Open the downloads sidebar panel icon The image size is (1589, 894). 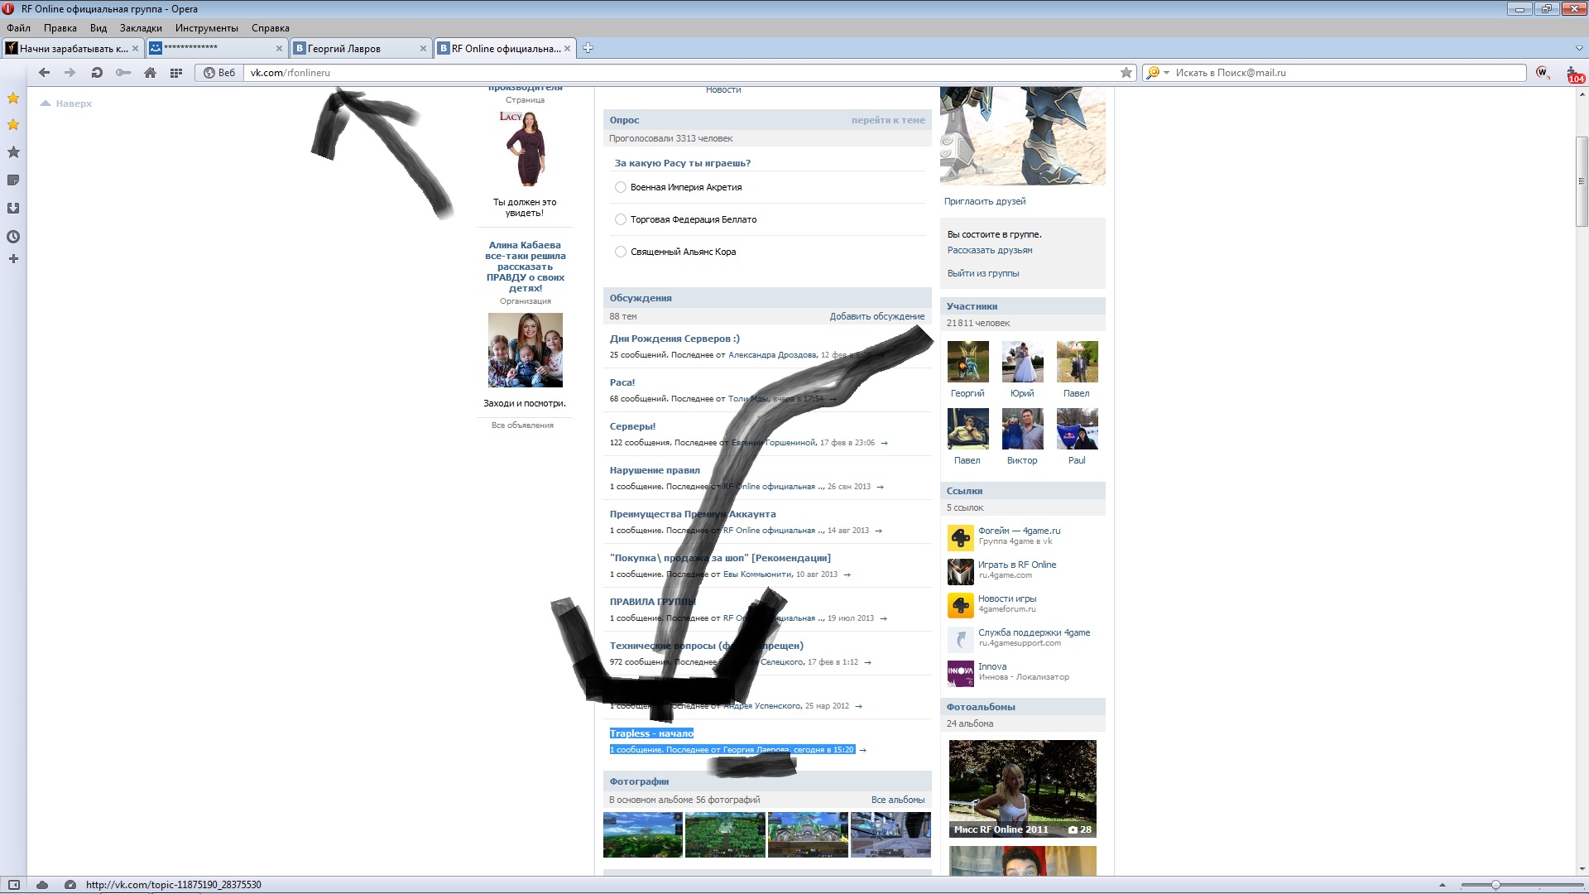[13, 209]
